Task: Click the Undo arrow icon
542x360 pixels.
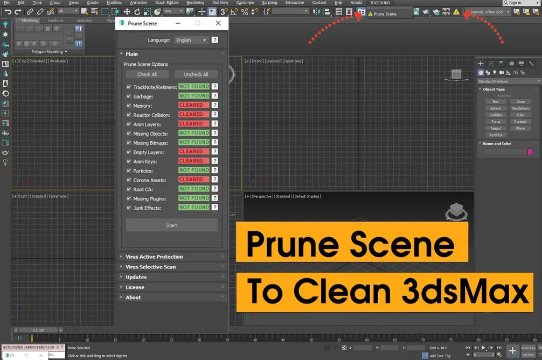Action: (8, 12)
